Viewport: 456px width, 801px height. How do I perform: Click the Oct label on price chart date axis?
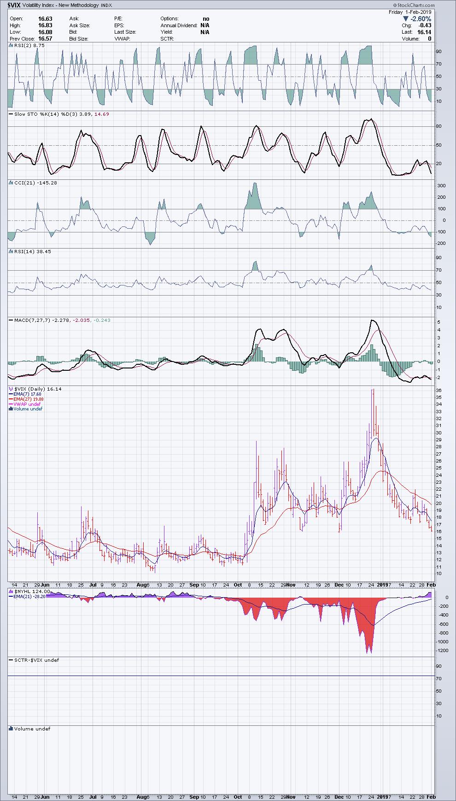238,585
